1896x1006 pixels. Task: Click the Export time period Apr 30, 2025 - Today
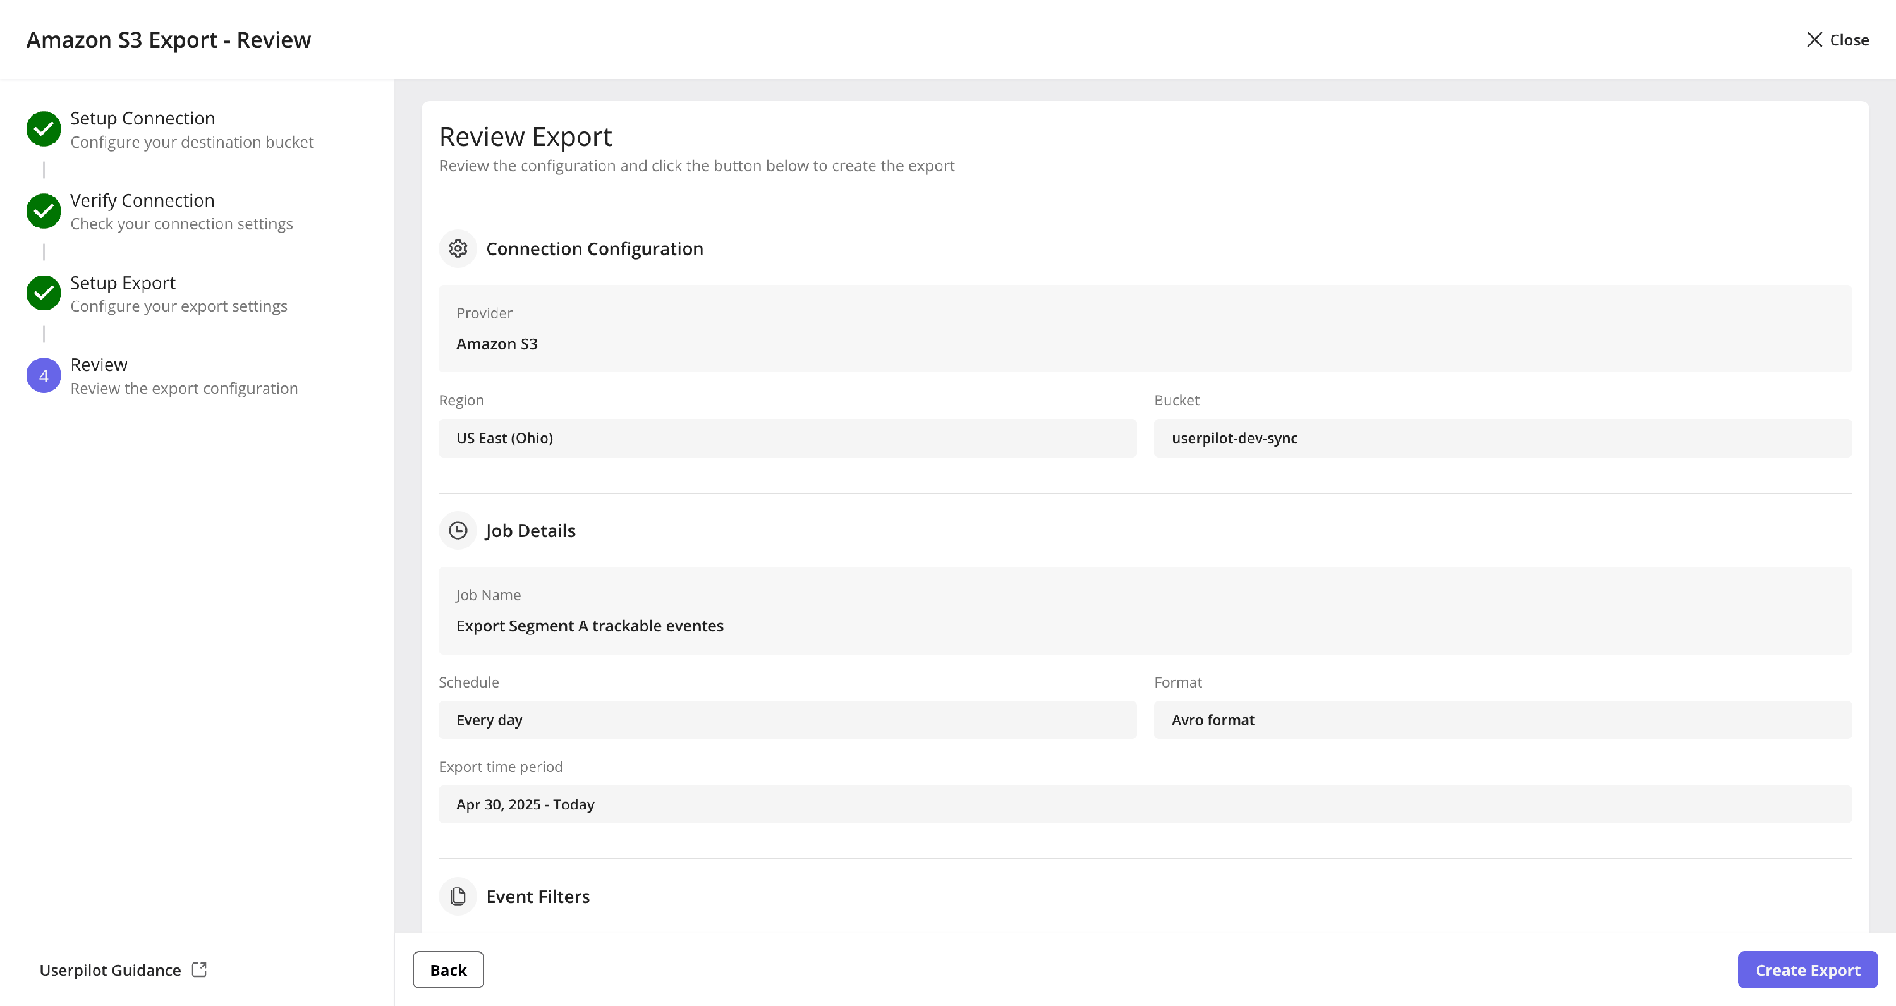(x=1145, y=805)
